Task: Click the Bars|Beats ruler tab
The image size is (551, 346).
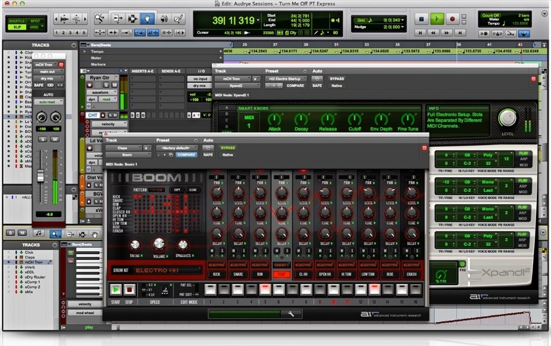Action: pos(100,45)
